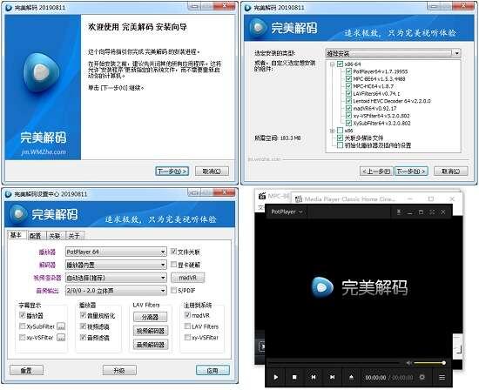Expand the x86 tree node

click(333, 131)
